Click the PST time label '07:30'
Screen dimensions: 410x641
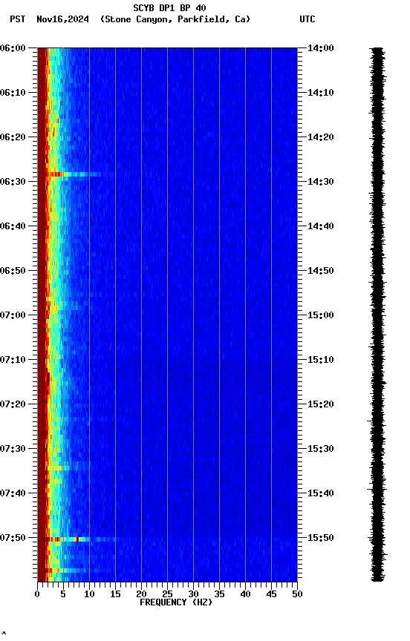[13, 449]
